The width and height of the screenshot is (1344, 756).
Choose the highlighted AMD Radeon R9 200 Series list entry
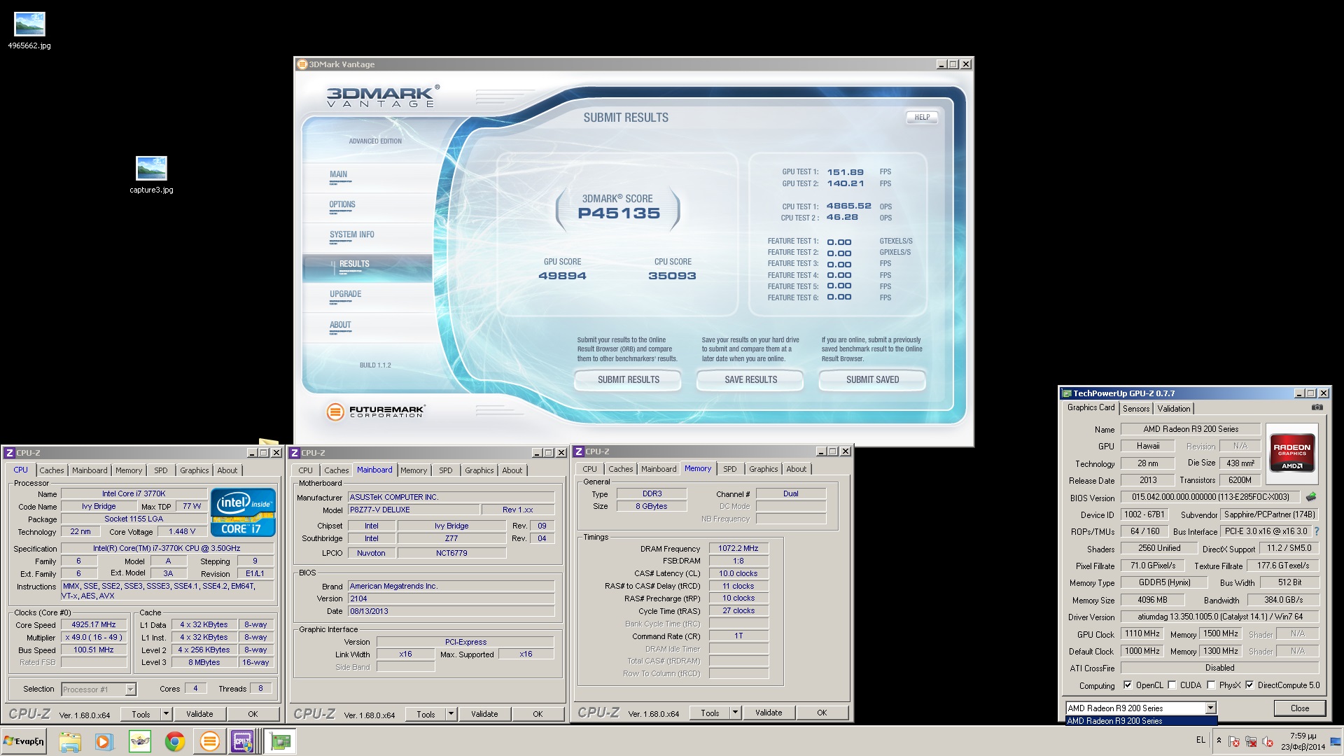(1141, 721)
